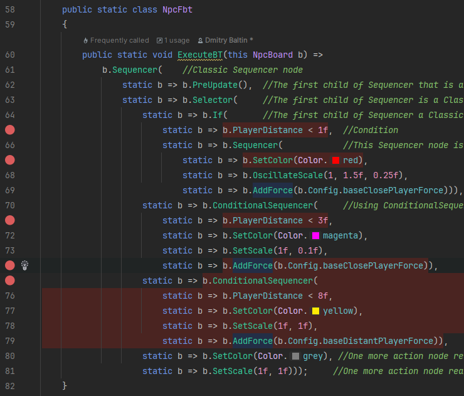Click the '//Condition' comment
The height and width of the screenshot is (396, 464).
370,130
